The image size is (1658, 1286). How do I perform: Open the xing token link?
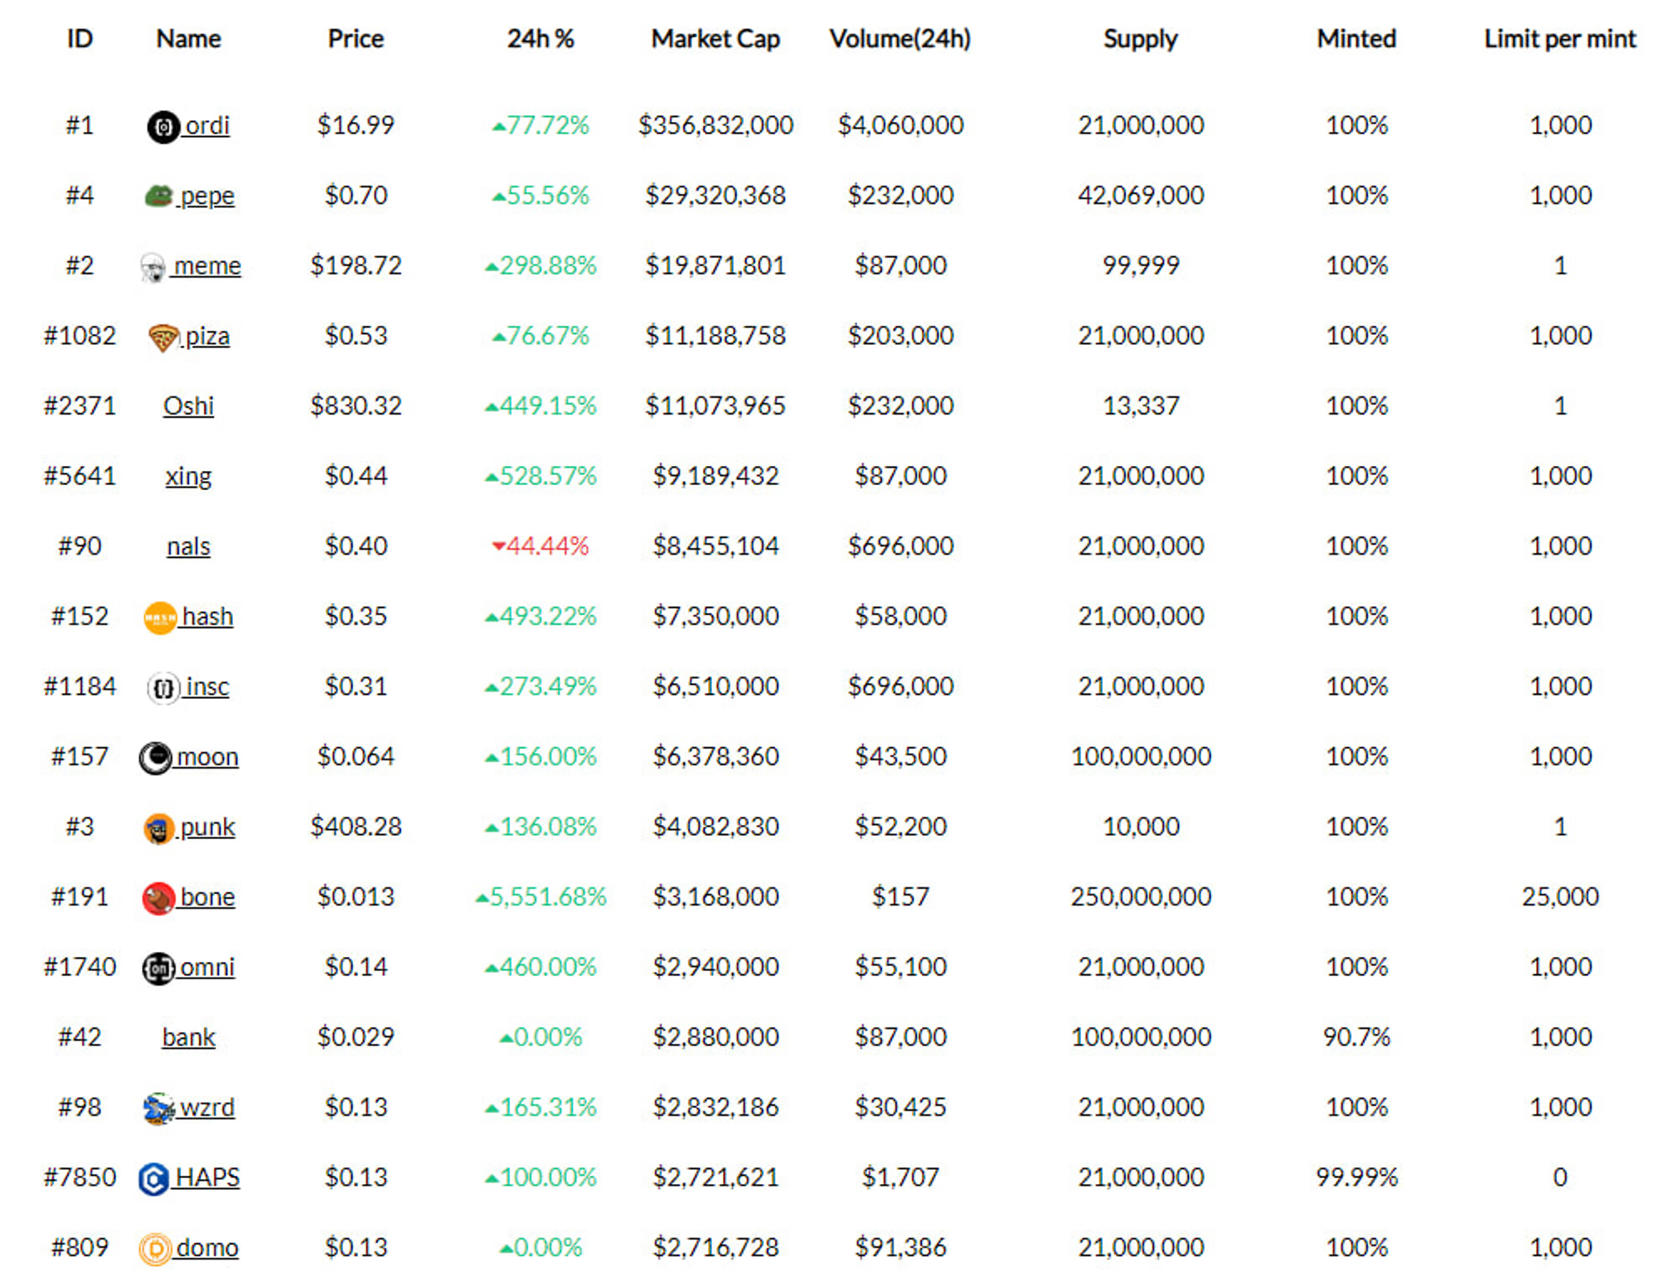coord(188,477)
